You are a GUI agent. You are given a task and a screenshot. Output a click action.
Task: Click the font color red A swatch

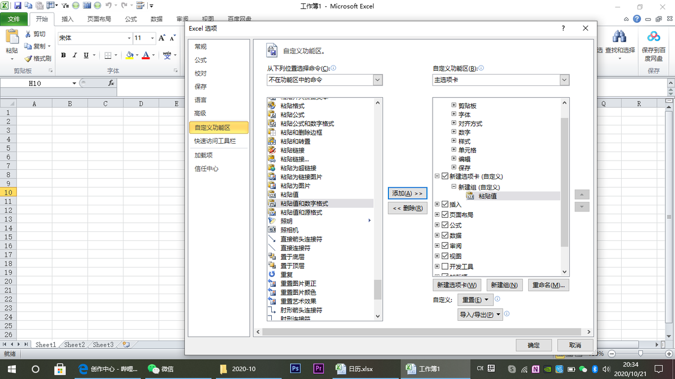click(x=146, y=55)
